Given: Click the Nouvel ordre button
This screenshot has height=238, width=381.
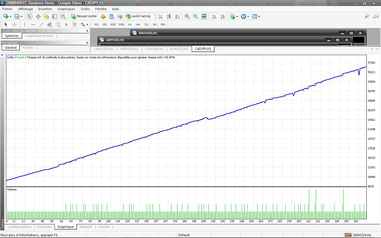Looking at the screenshot, I should [x=84, y=16].
